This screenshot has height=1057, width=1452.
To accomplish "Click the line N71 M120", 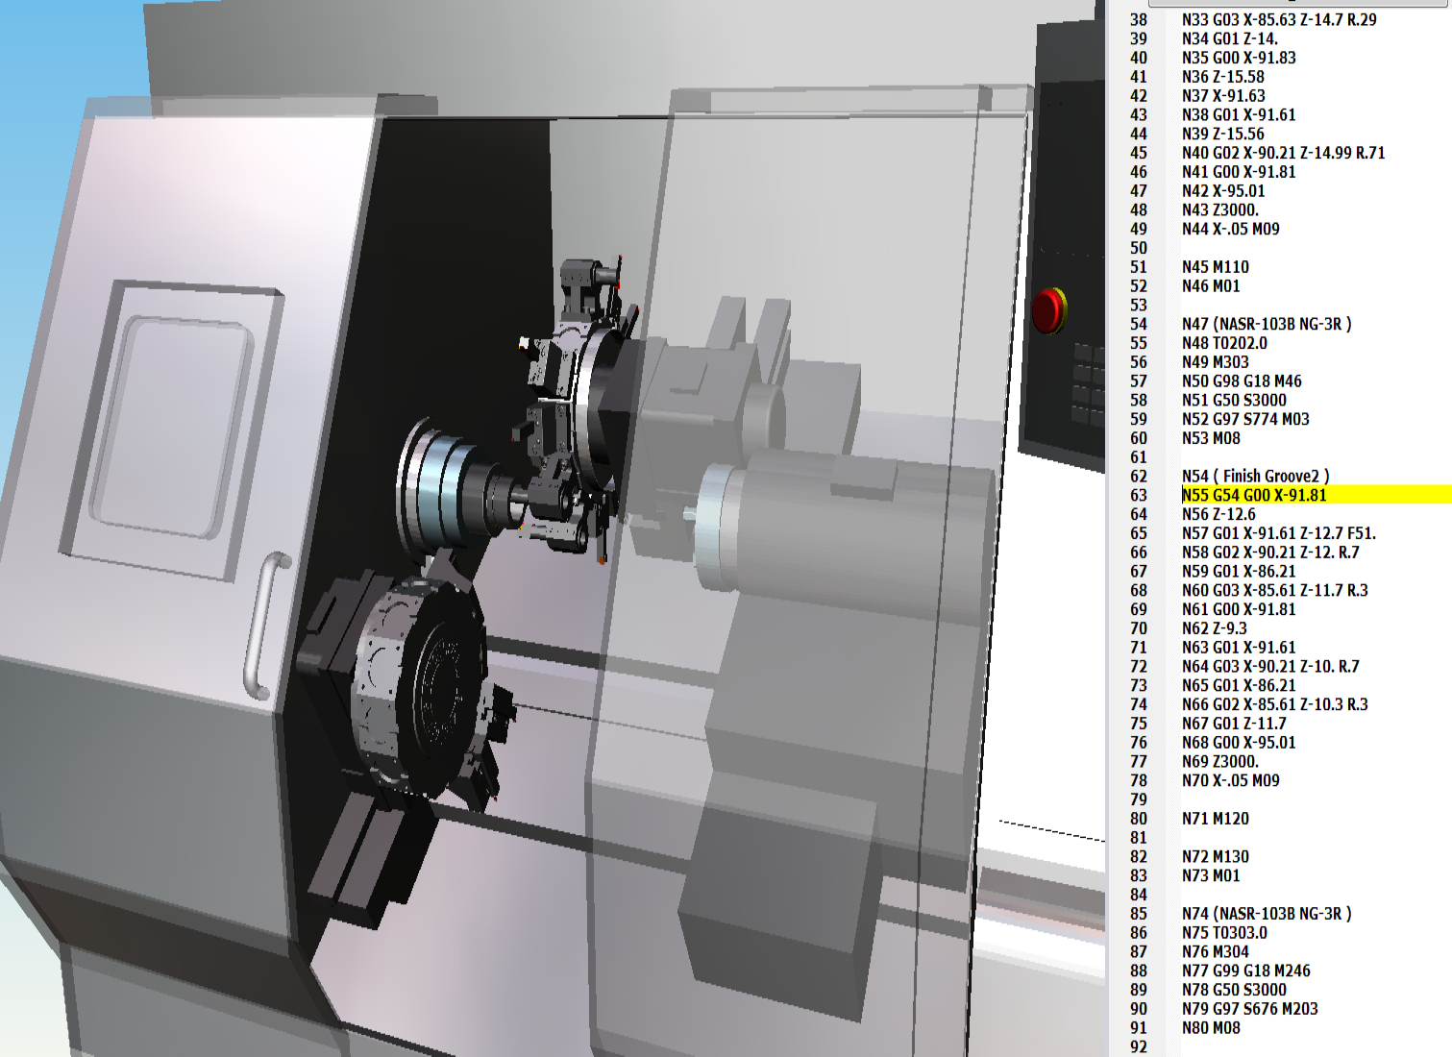I will tap(1215, 819).
